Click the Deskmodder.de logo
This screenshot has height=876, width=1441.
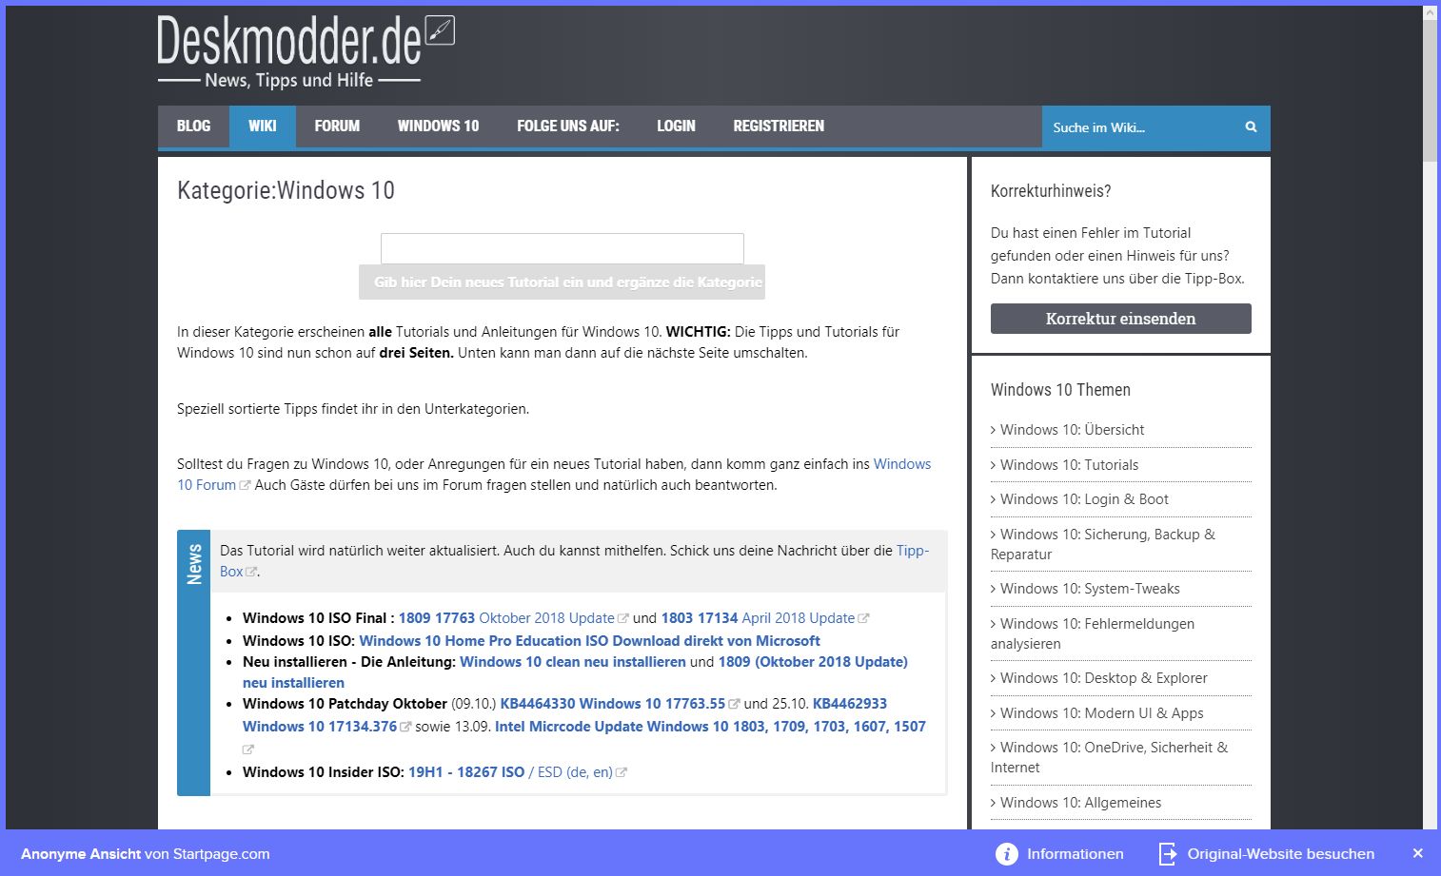click(306, 51)
